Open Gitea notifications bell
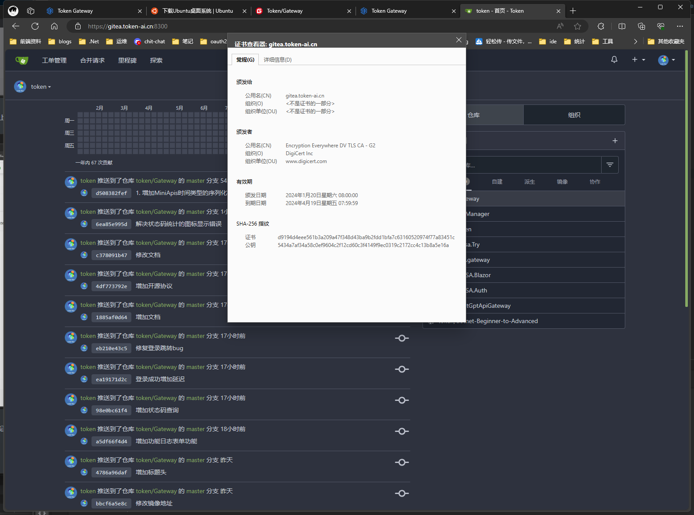Screen dimensions: 694x515 coord(614,60)
